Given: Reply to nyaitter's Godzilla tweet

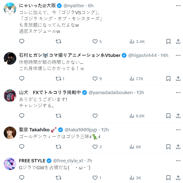Looking at the screenshot, I should [x=22, y=41].
